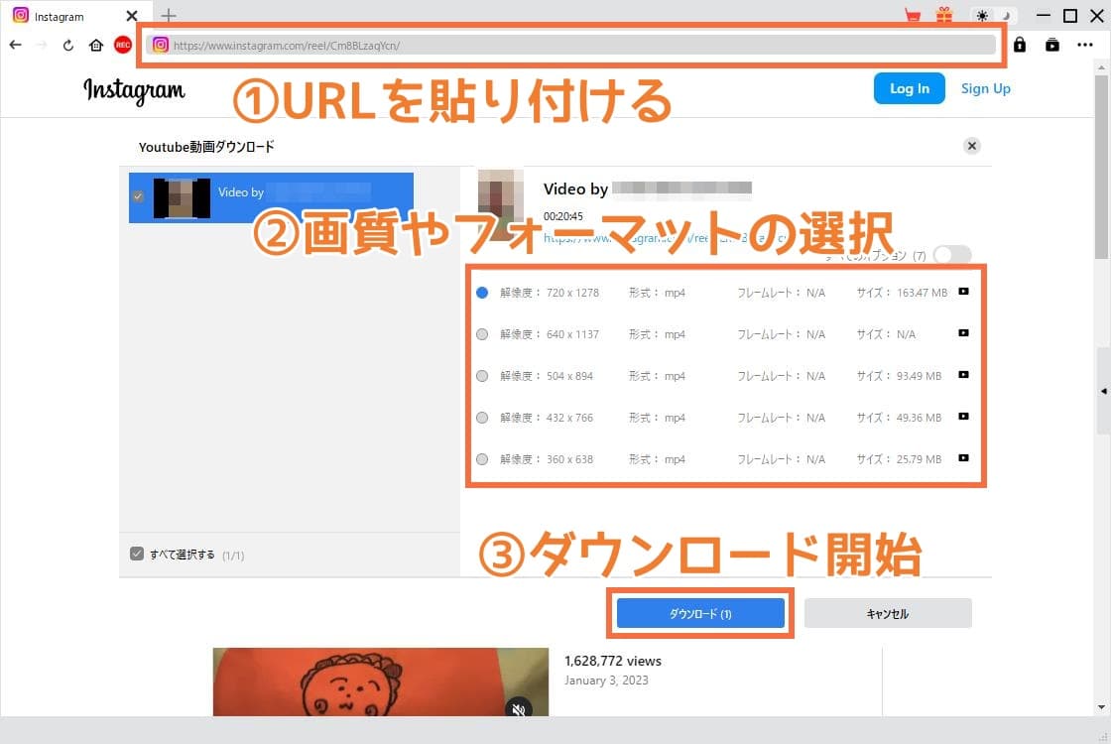
Task: Click the video preview thumbnail in dialog
Action: click(500, 204)
